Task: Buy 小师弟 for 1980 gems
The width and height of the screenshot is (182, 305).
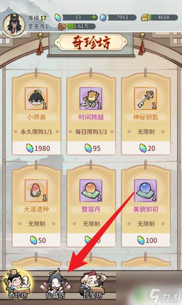Action: click(36, 148)
